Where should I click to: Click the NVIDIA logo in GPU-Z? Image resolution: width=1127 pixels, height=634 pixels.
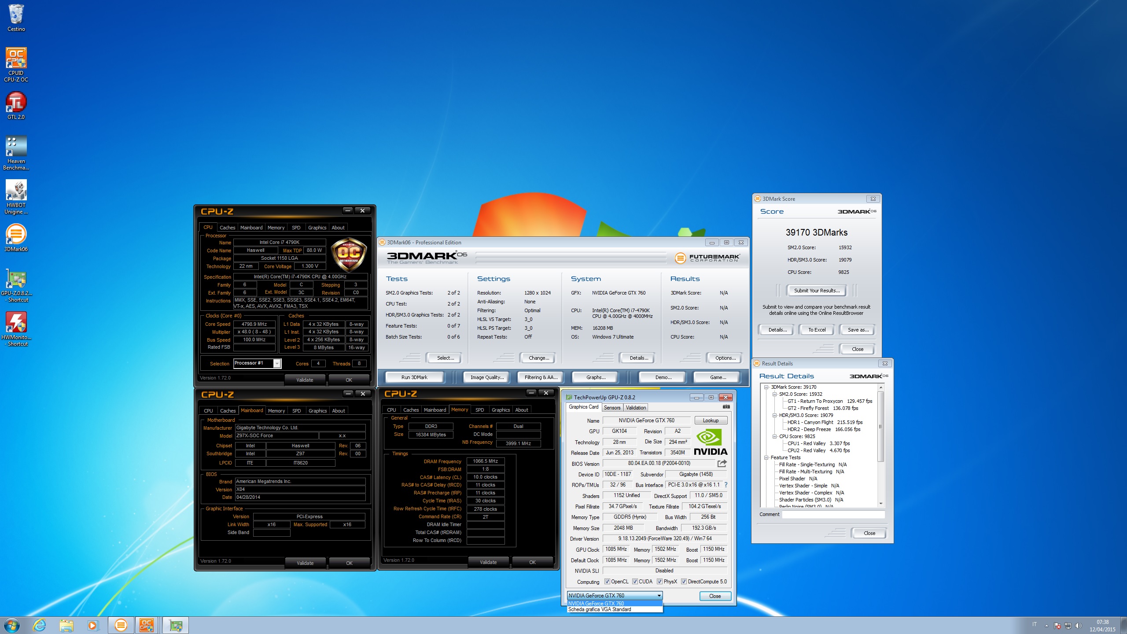pyautogui.click(x=710, y=442)
